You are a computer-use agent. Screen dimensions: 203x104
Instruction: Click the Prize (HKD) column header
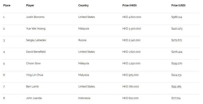[x=130, y=5]
